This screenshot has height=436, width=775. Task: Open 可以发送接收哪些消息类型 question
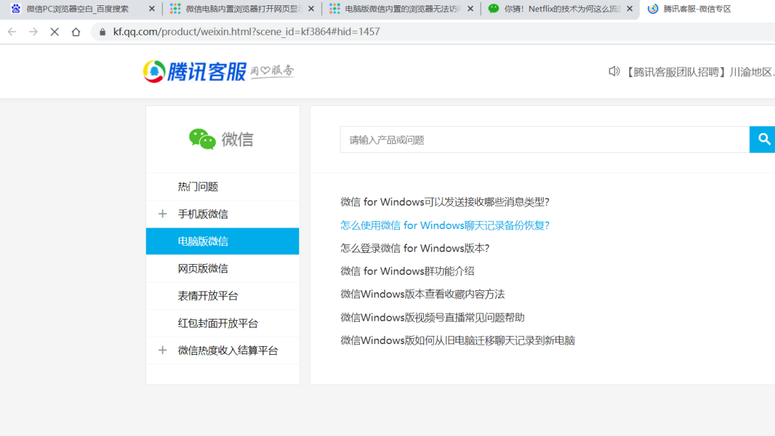point(445,202)
